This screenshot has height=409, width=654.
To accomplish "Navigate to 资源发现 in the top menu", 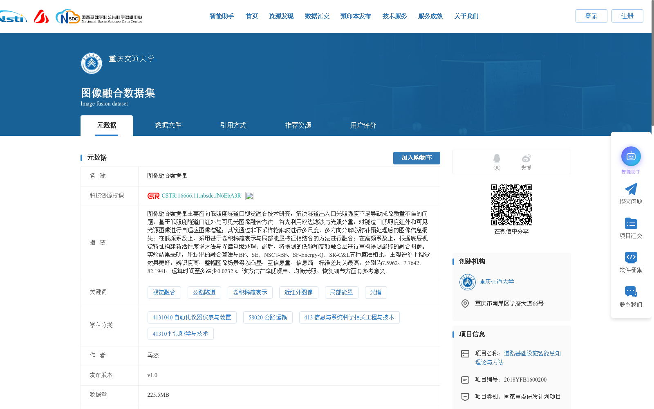I will tap(281, 16).
